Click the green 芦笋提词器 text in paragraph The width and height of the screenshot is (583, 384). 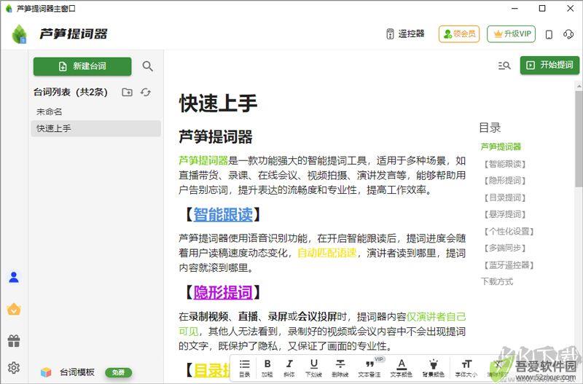[203, 160]
